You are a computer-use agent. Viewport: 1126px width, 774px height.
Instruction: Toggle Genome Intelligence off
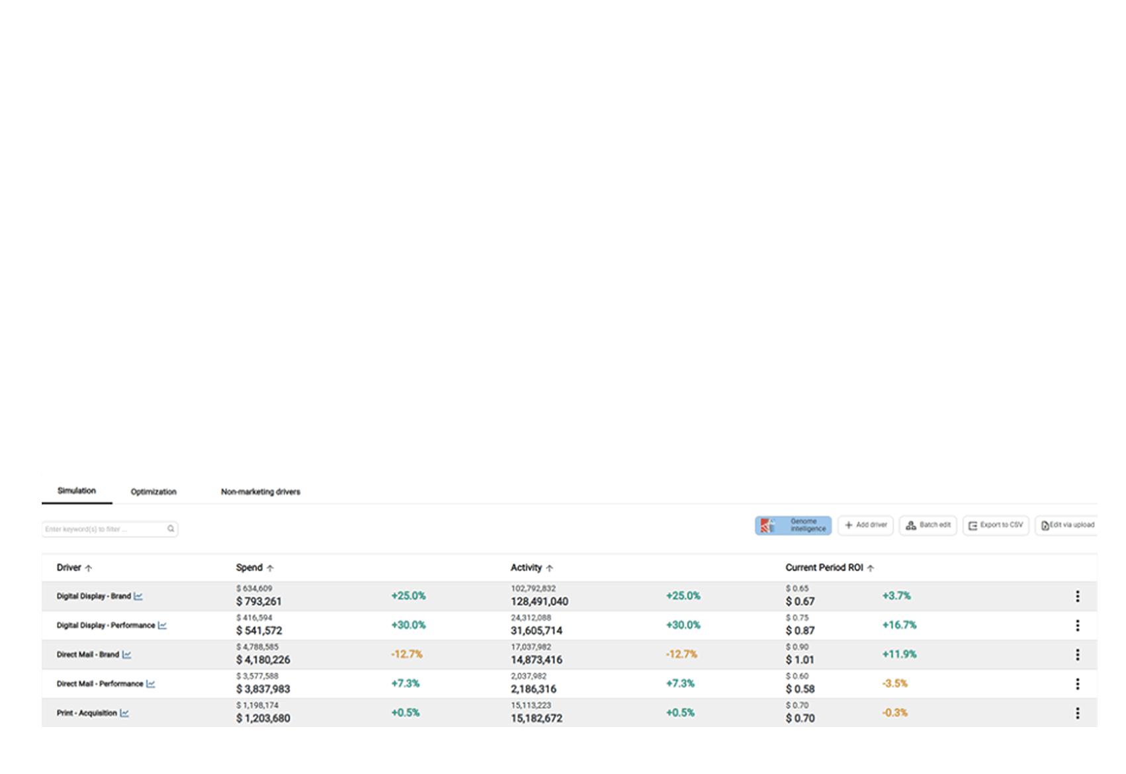[x=792, y=525]
